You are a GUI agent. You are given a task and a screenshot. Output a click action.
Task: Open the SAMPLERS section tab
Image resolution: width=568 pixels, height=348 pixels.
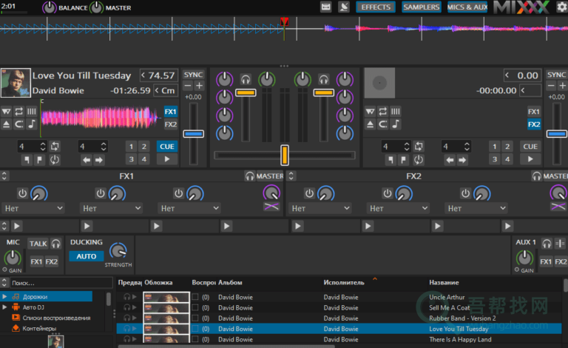click(x=421, y=7)
